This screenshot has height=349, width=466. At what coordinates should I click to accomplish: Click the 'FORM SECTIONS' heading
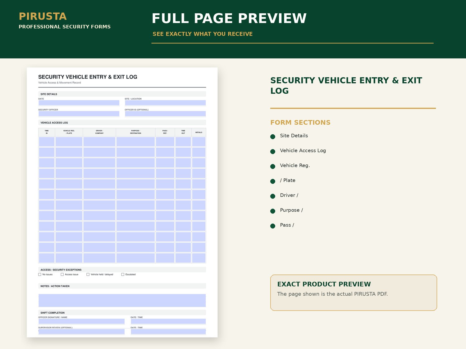300,123
